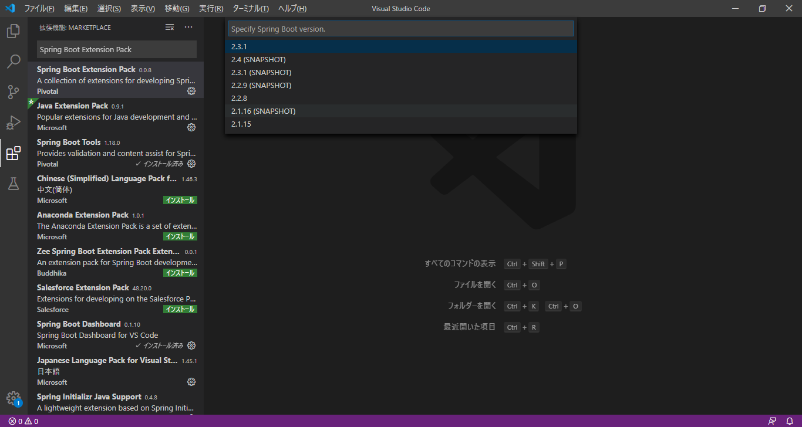Screen dimensions: 802x427
Task: Open the Test flask view icon
Action: (x=14, y=184)
